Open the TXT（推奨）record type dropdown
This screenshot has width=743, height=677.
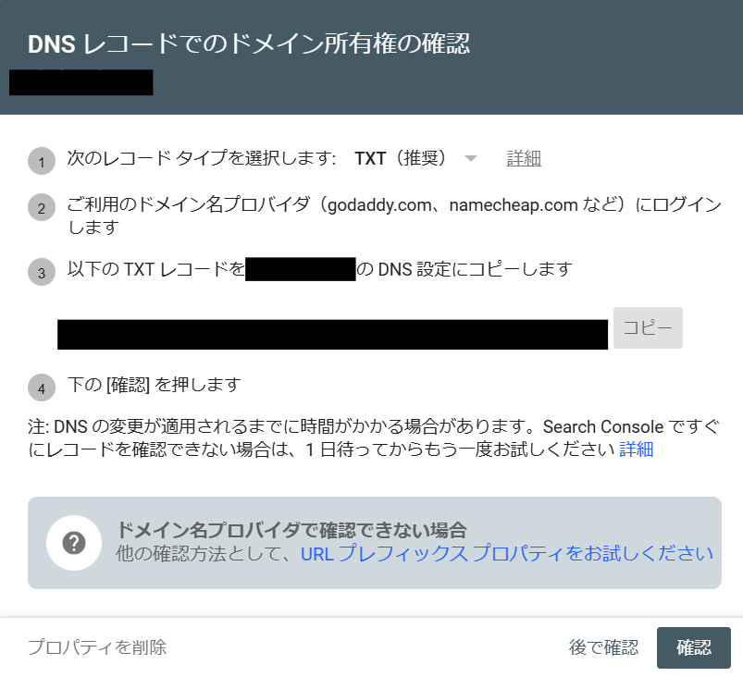pyautogui.click(x=415, y=158)
